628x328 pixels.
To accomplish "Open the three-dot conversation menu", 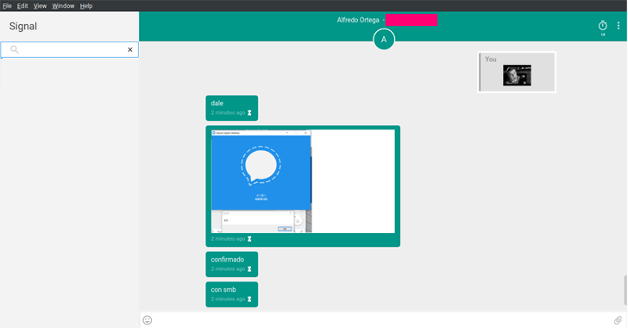I will pyautogui.click(x=619, y=26).
